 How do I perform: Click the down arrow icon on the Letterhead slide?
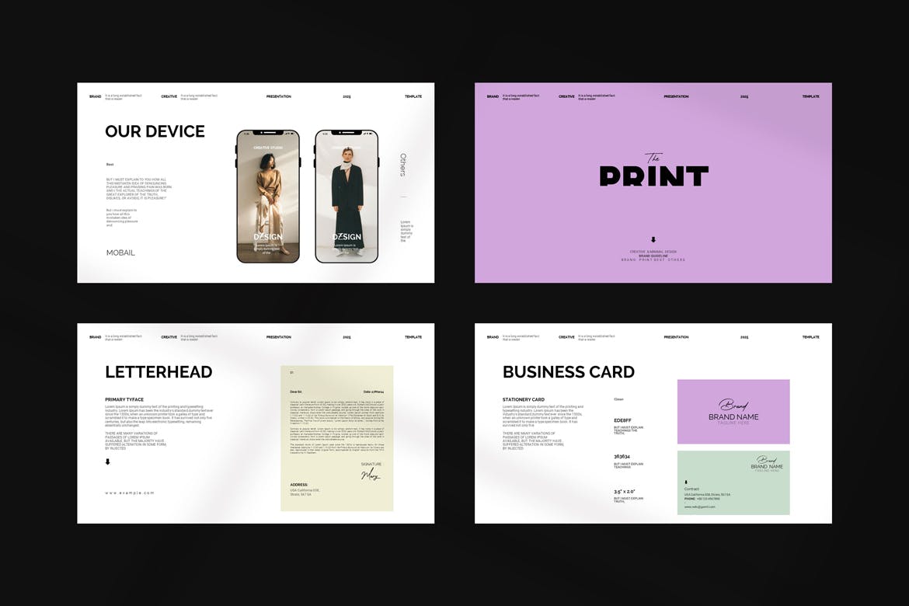pos(108,461)
